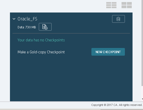Click the Data: 730 MB label

27,27
